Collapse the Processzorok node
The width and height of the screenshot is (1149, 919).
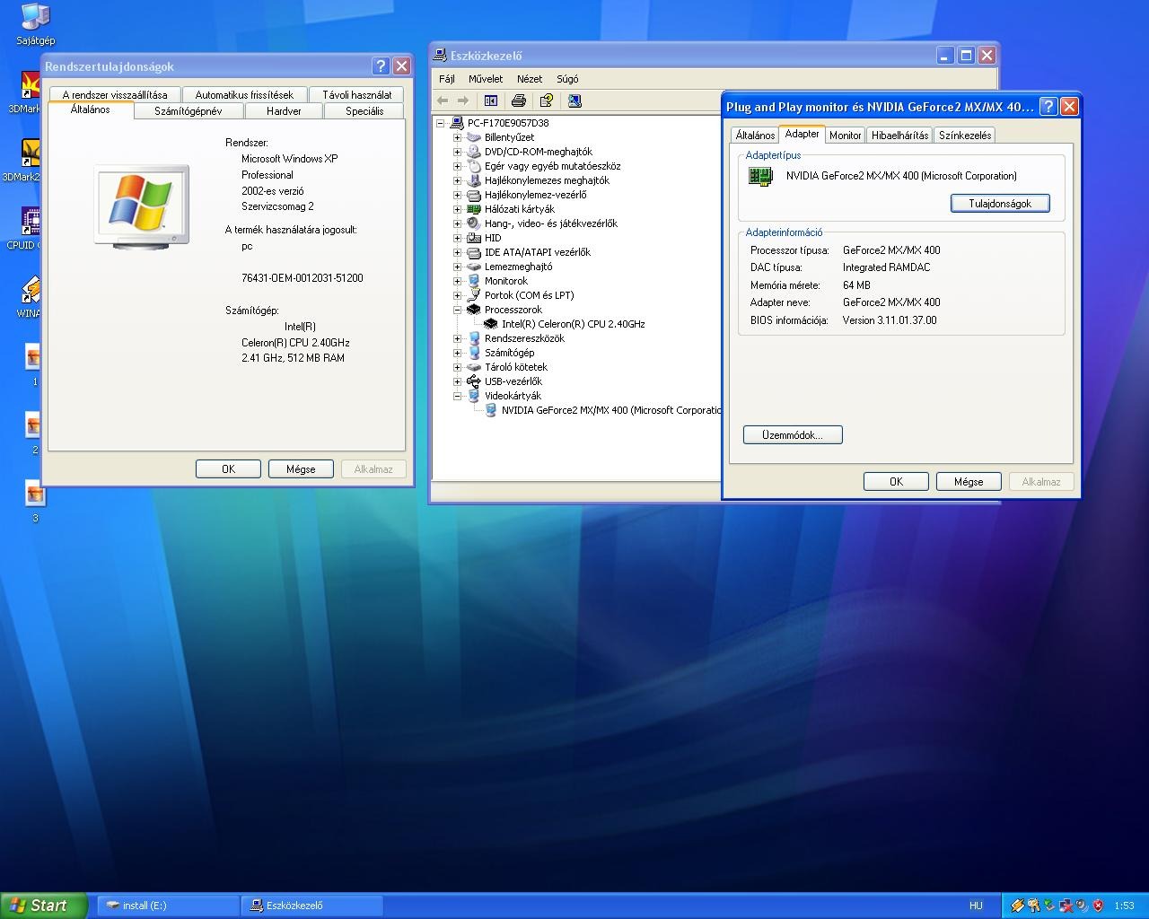click(457, 310)
